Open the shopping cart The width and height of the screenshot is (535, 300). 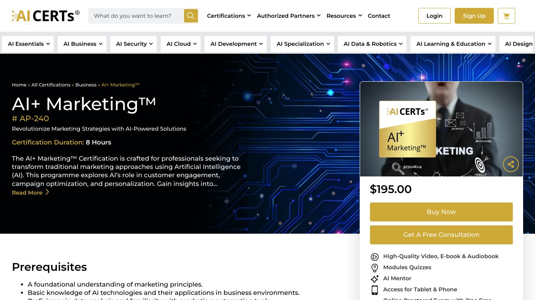506,16
